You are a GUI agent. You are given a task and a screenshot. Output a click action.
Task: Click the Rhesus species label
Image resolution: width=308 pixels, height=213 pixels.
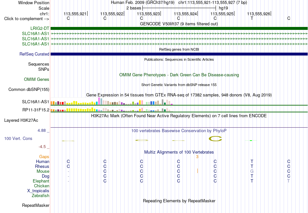pyautogui.click(x=42, y=167)
